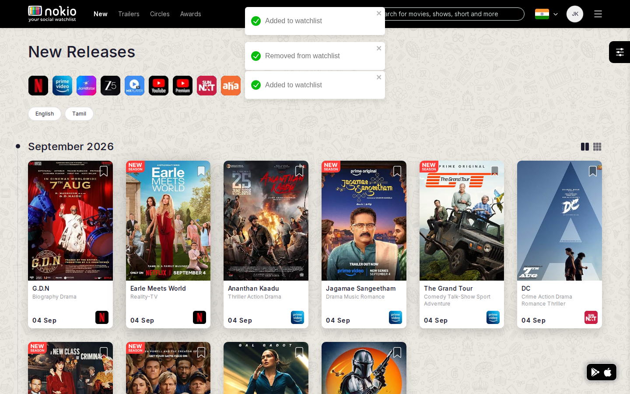Filter by aha service
The width and height of the screenshot is (630, 394).
[x=231, y=85]
